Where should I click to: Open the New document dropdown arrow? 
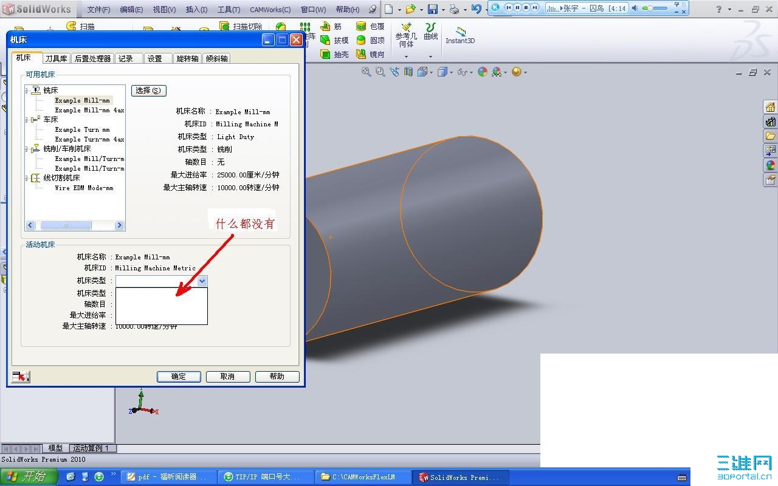(399, 10)
